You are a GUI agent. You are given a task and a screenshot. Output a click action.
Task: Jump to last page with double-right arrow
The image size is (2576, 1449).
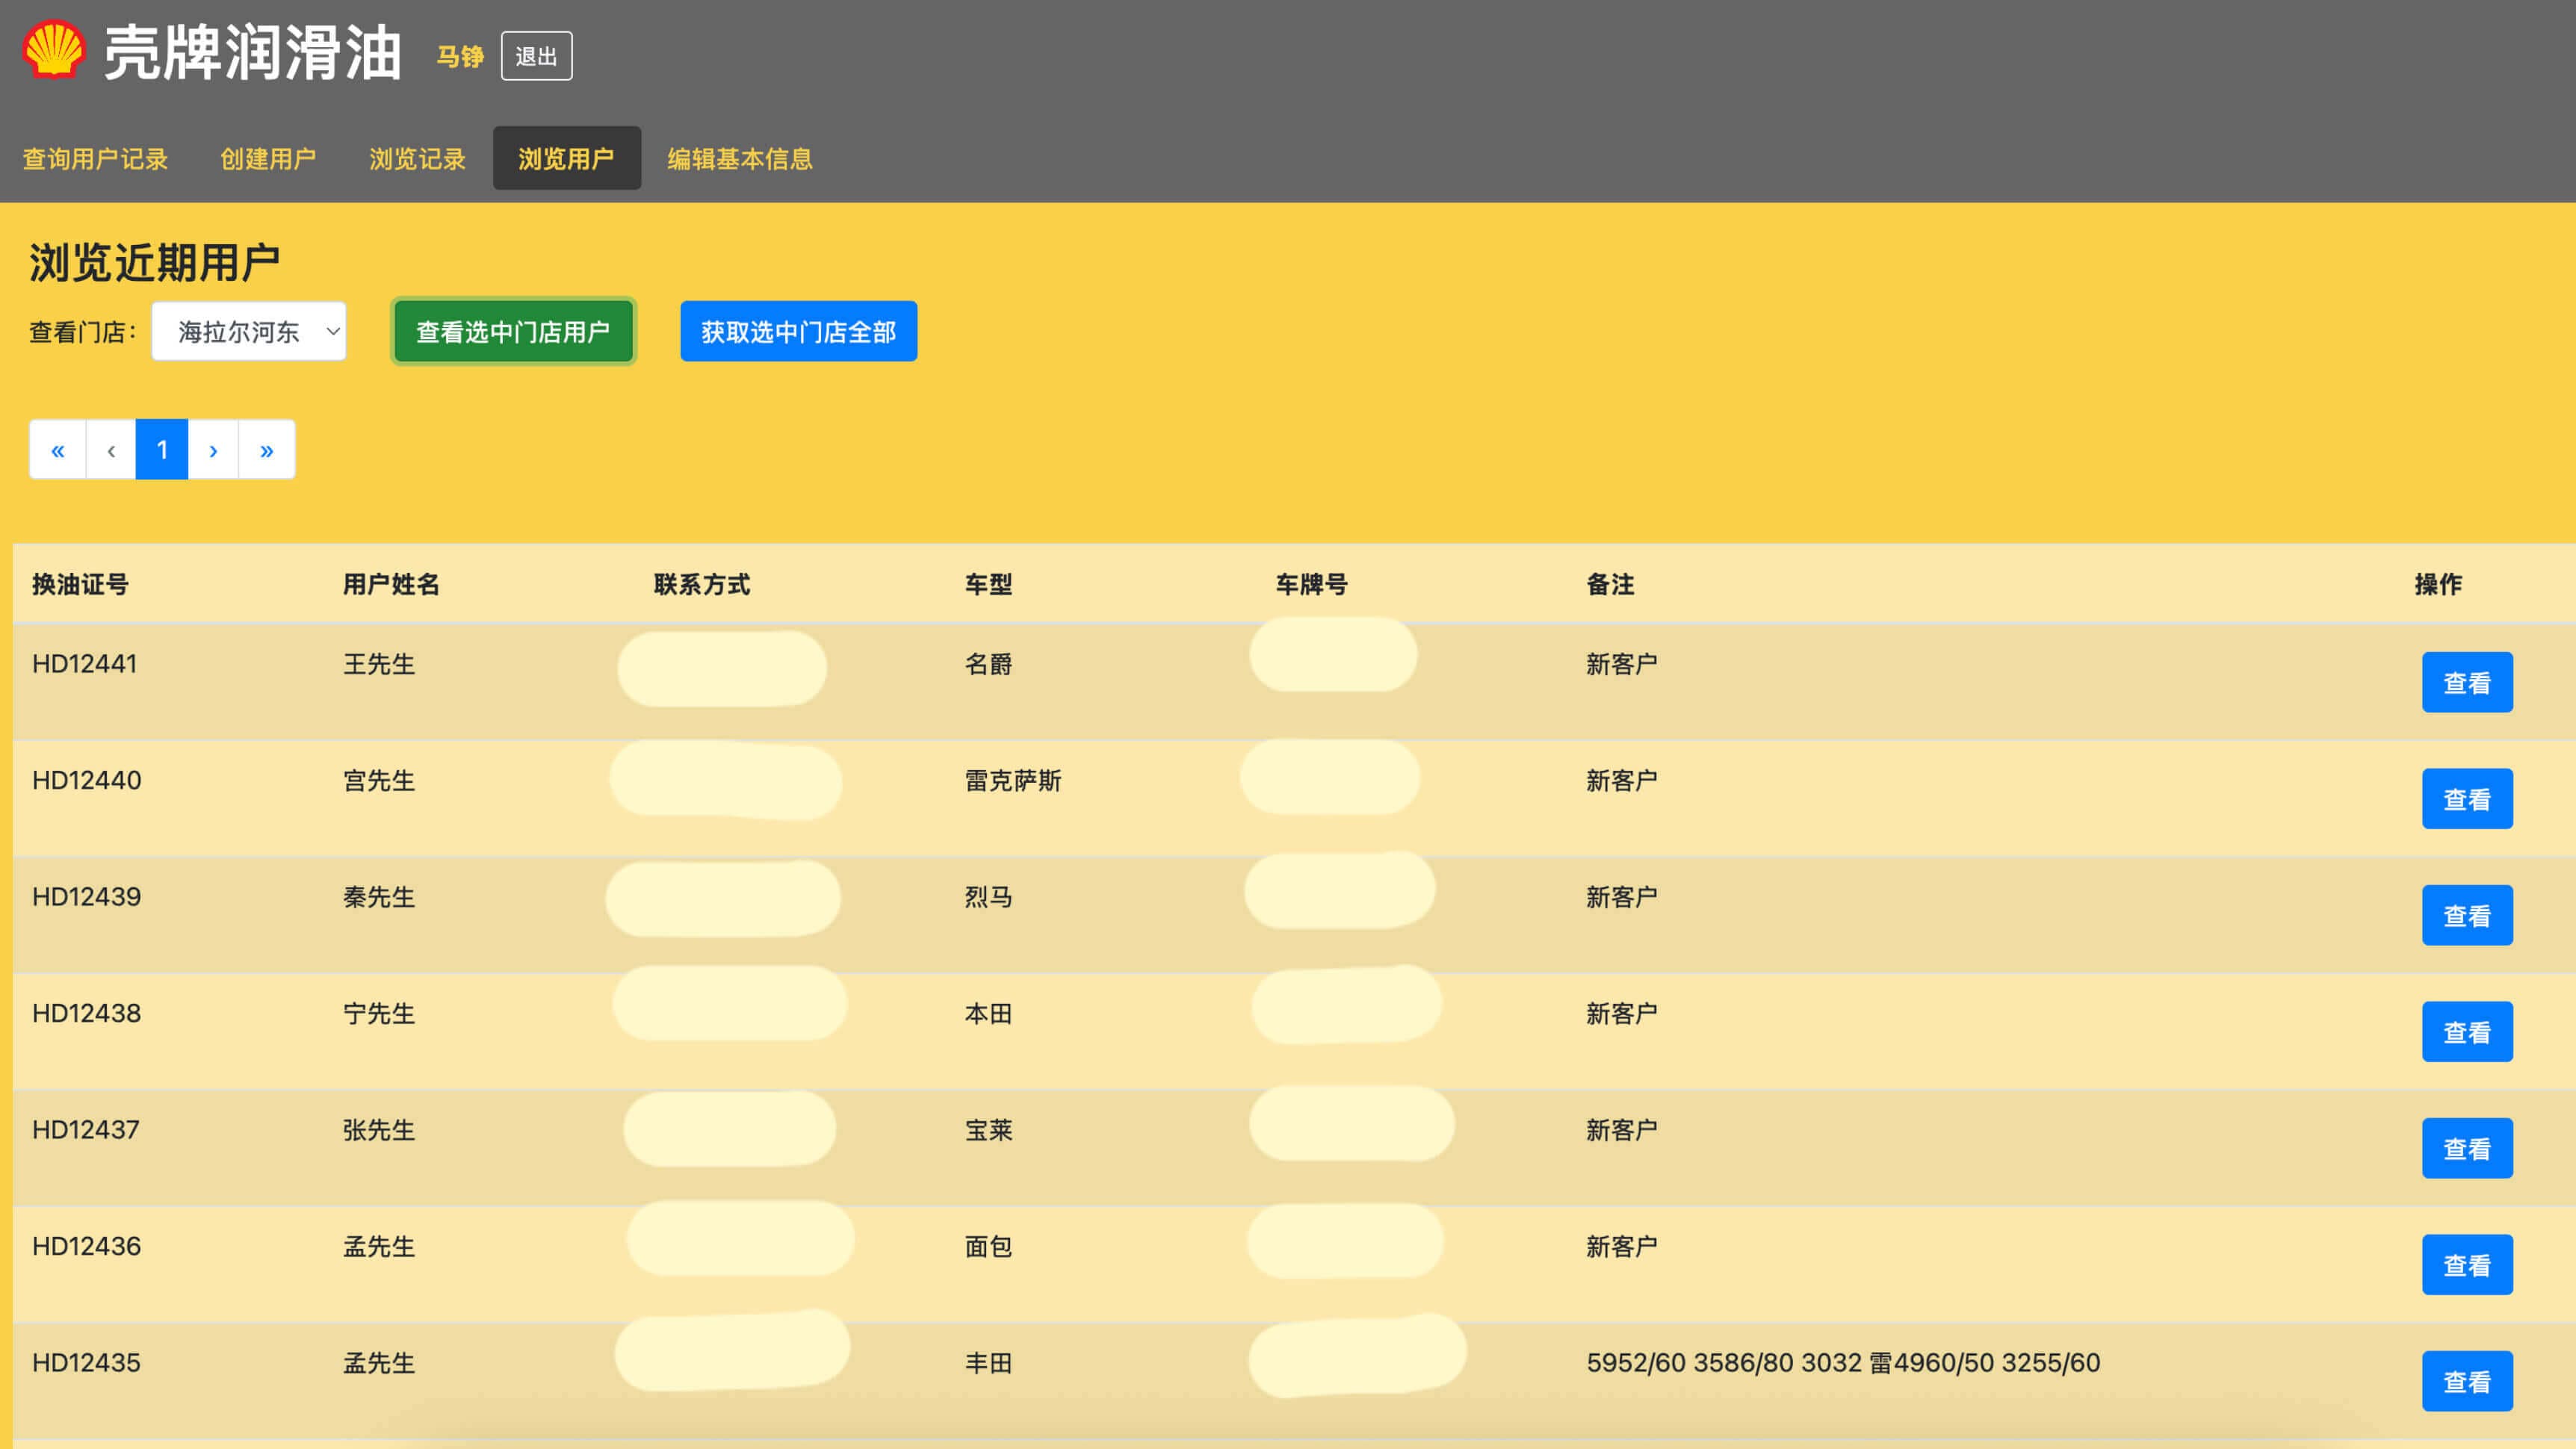tap(266, 450)
